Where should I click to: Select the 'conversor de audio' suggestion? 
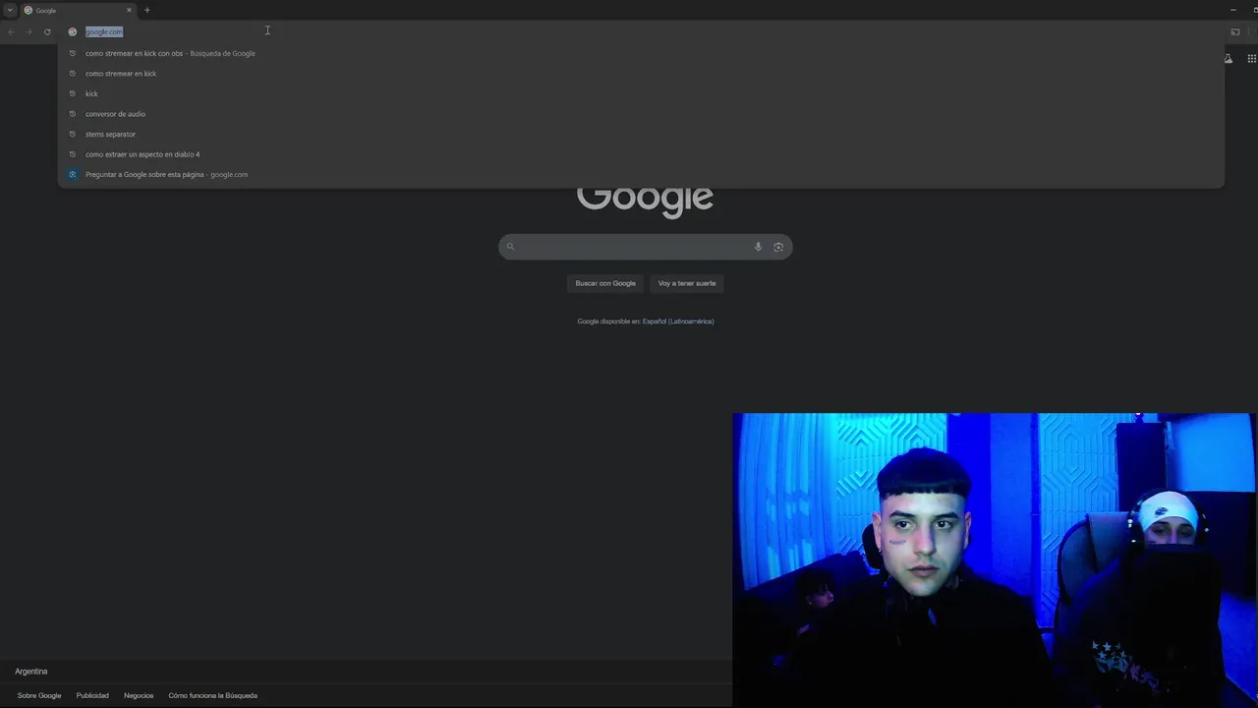(x=641, y=114)
